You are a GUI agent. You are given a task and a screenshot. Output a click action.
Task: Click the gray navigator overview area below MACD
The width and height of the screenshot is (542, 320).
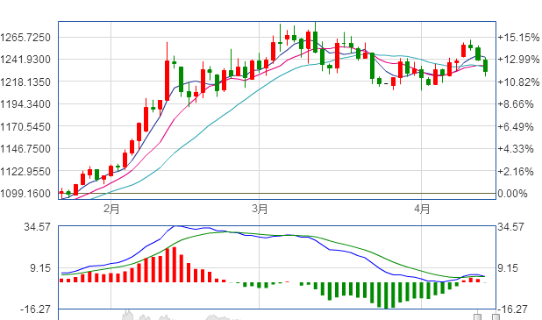click(x=276, y=315)
